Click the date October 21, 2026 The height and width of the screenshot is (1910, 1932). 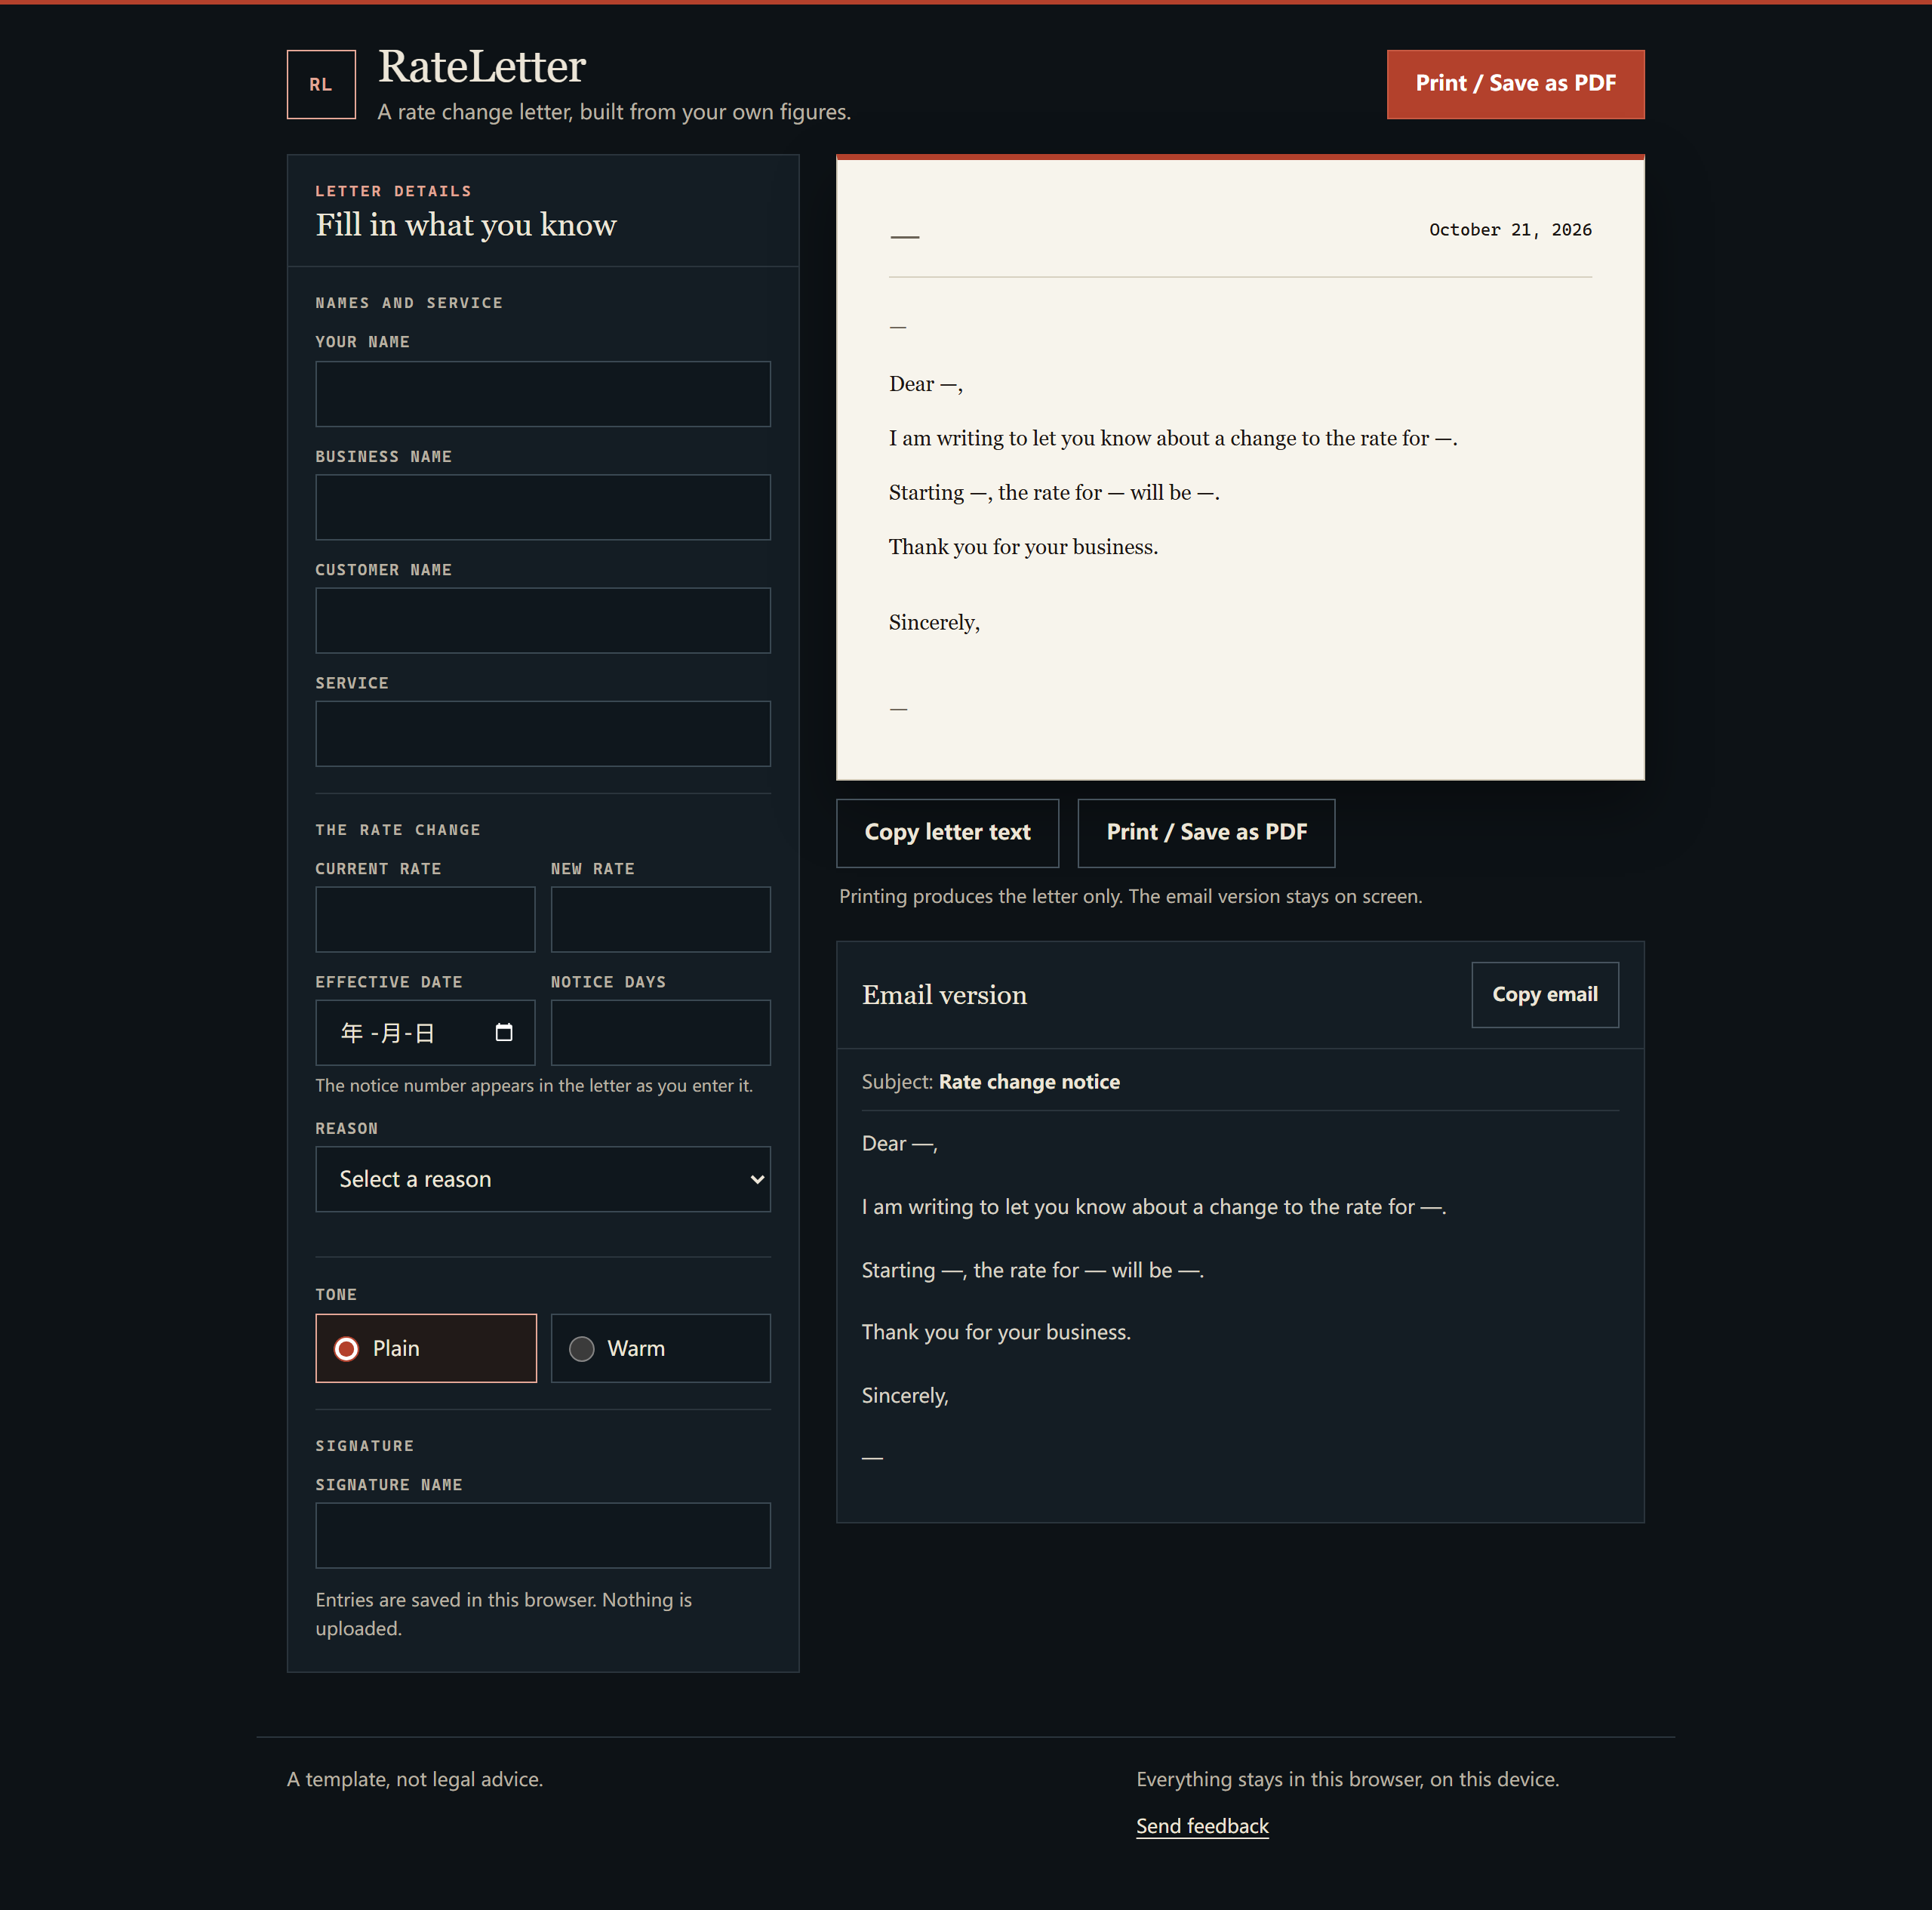pyautogui.click(x=1510, y=230)
